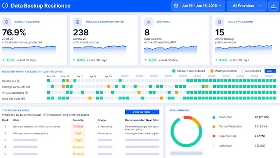This screenshot has height=158, width=280.
Task: Click the info icon beside Data Backup Resilience
Action: pyautogui.click(x=5, y=6)
